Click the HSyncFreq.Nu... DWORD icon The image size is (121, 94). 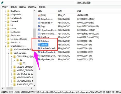[39, 34]
